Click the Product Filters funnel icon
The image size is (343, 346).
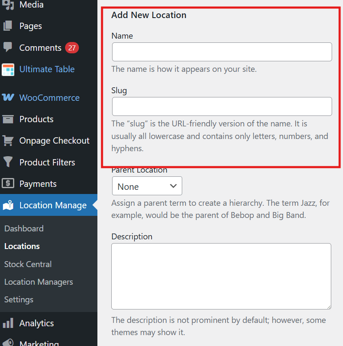tap(9, 162)
